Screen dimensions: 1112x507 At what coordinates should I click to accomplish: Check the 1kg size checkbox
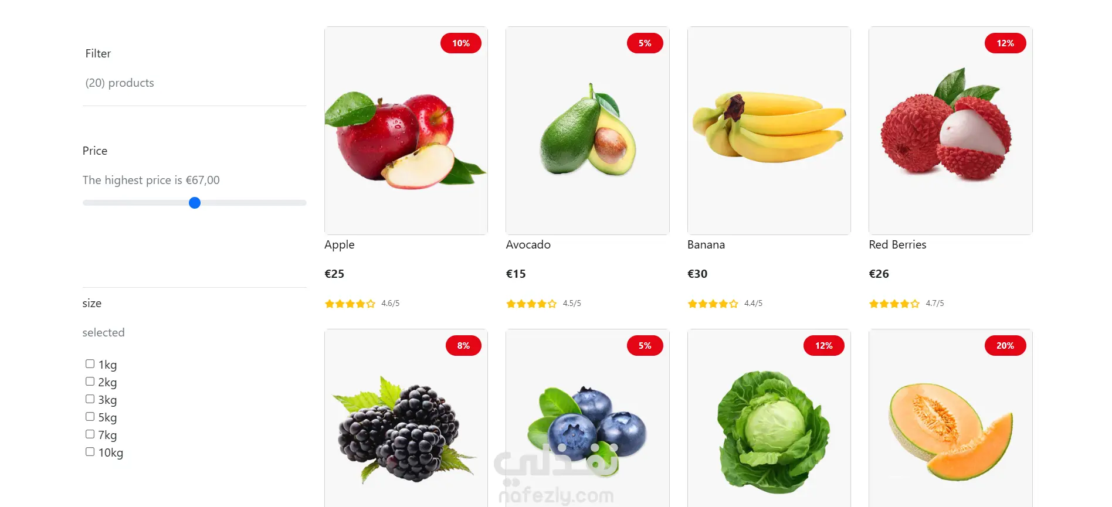(x=90, y=364)
